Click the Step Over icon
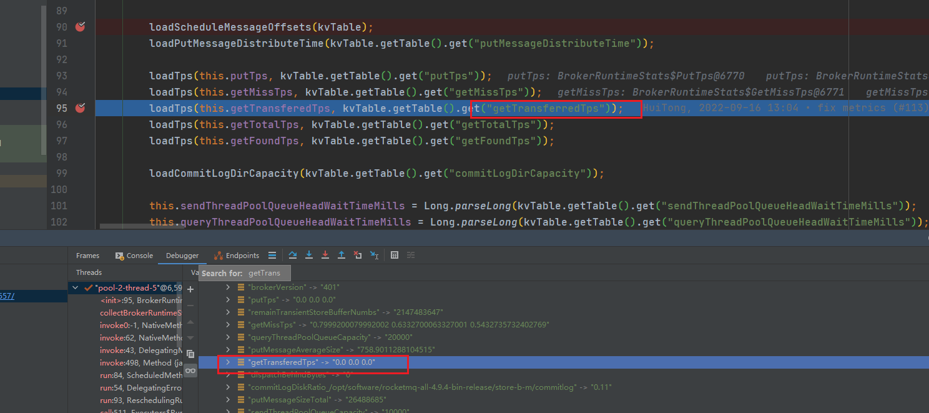The image size is (929, 413). [293, 255]
